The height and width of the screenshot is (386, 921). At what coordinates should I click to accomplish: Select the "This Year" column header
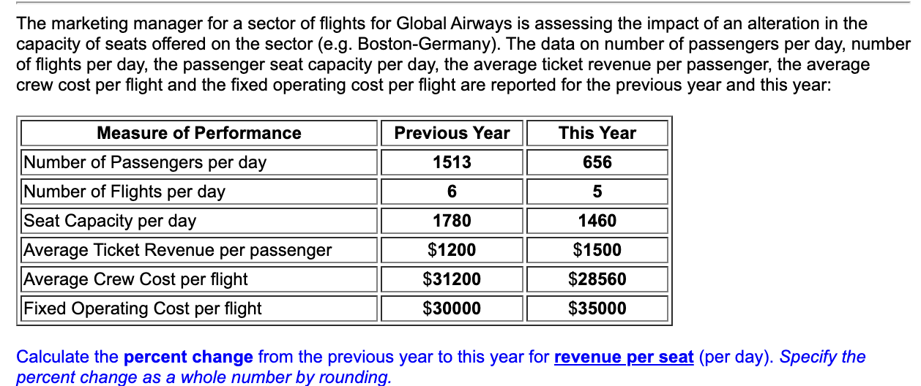pos(597,133)
